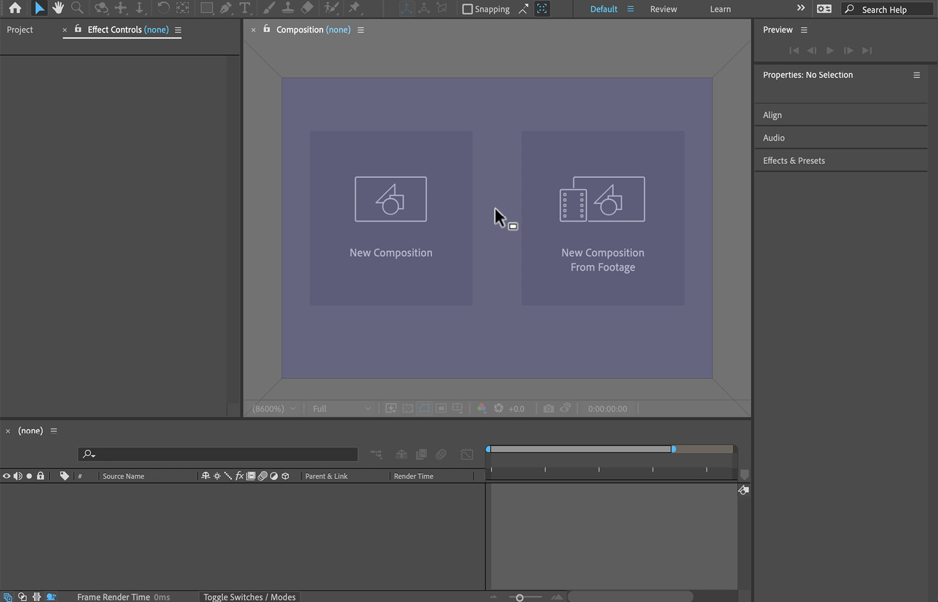Screen dimensions: 938x602
Task: Go to the Home screen icon
Action: [x=15, y=8]
